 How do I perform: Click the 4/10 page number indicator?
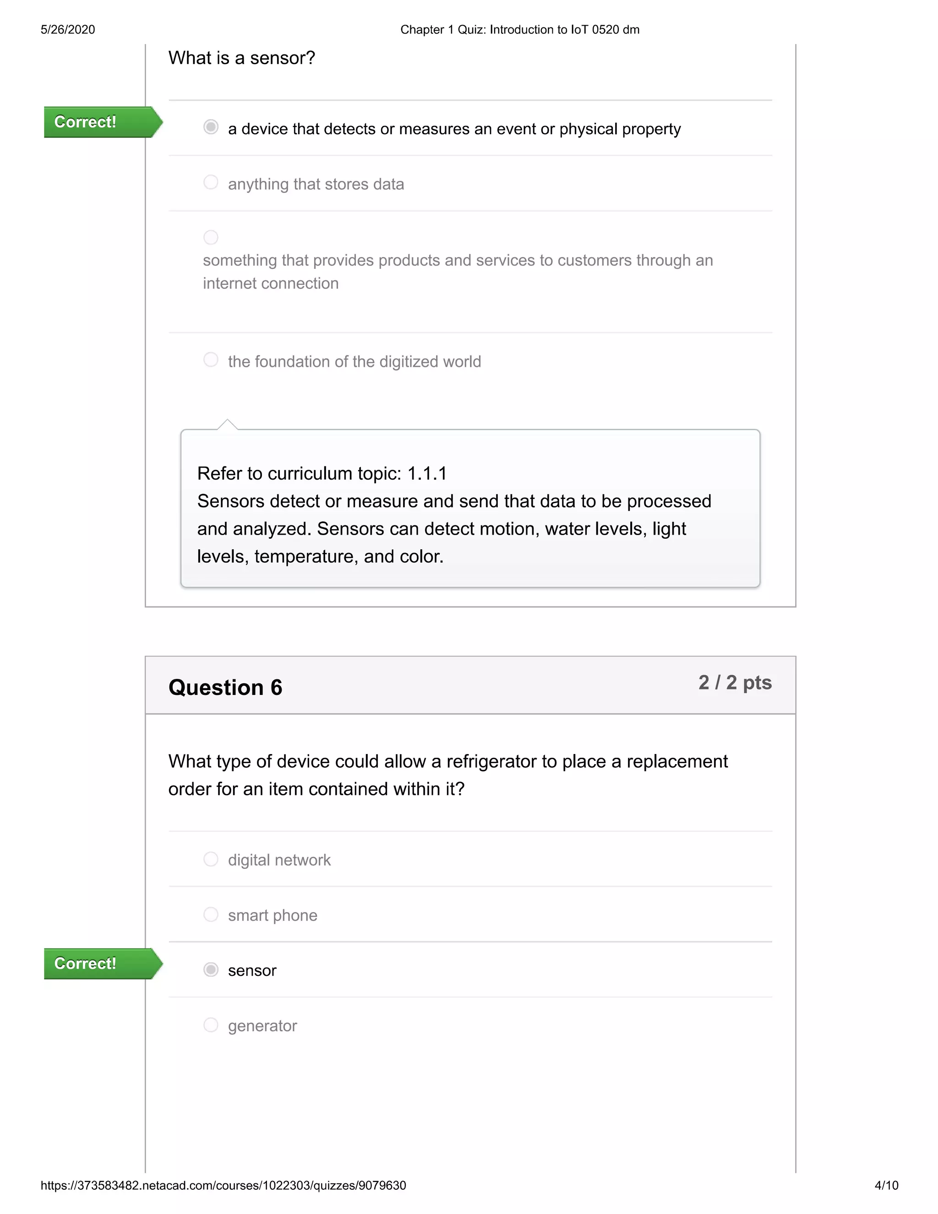(x=886, y=1186)
